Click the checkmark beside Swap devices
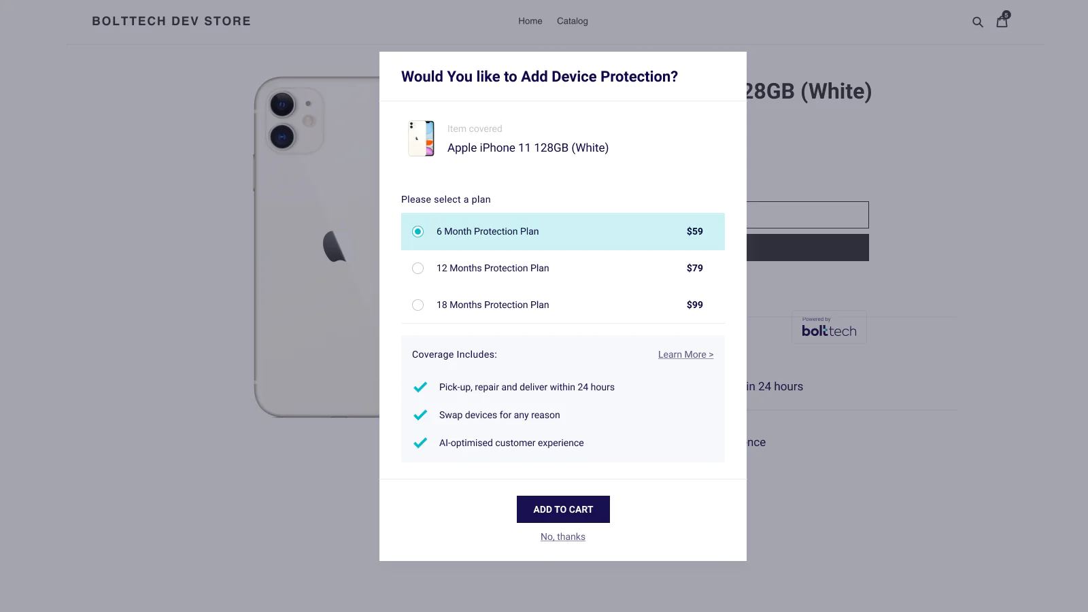 (x=420, y=415)
